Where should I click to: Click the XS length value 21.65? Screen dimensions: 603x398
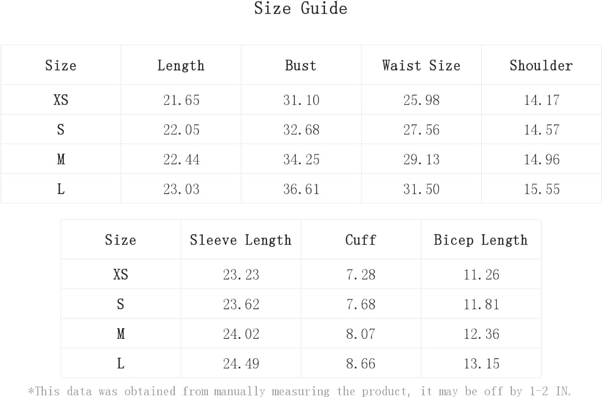click(181, 100)
